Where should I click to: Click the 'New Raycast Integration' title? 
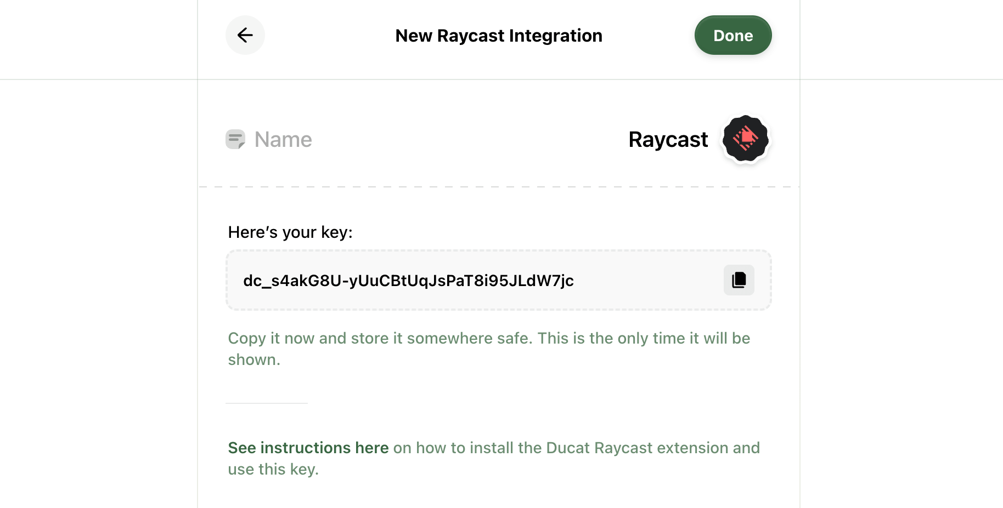coord(499,36)
